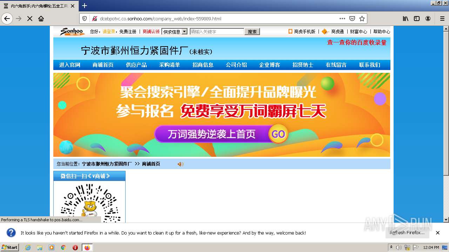Viewport: 449px width, 252px height.
Task: Click the red 查一查你的百度收录量 link
Action: click(357, 42)
